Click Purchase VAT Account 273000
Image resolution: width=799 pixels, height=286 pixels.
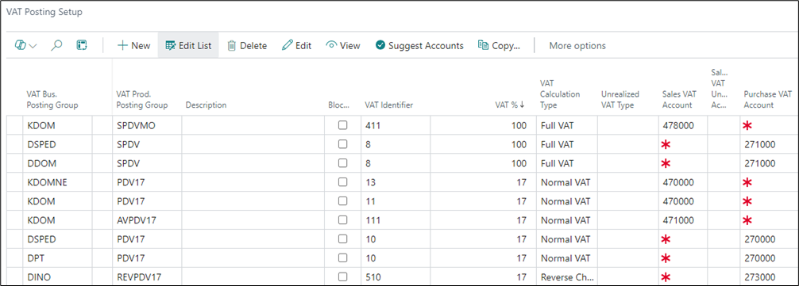point(769,277)
